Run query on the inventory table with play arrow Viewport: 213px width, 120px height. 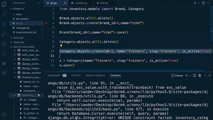[x=39, y=95]
